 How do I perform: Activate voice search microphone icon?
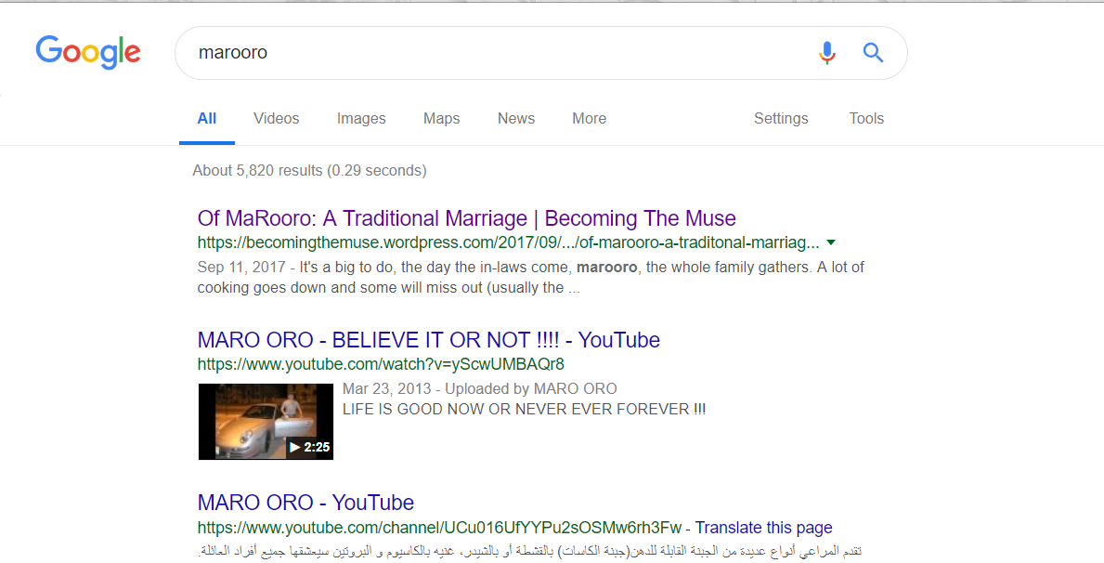826,52
